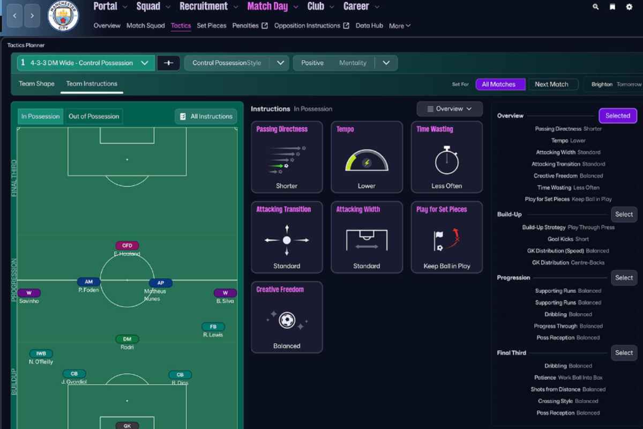Toggle the In Possession view
The width and height of the screenshot is (643, 429).
click(x=40, y=116)
